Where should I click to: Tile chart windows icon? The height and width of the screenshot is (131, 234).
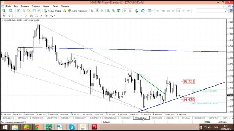(x=118, y=11)
